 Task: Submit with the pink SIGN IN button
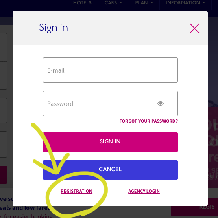110,142
